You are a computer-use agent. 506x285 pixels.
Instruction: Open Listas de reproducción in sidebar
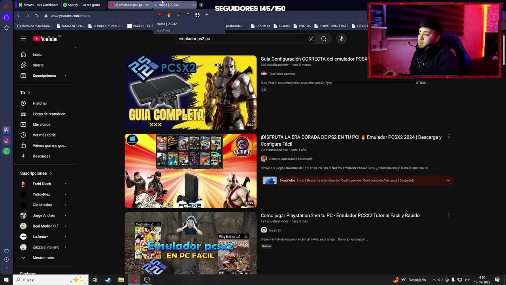(44, 114)
